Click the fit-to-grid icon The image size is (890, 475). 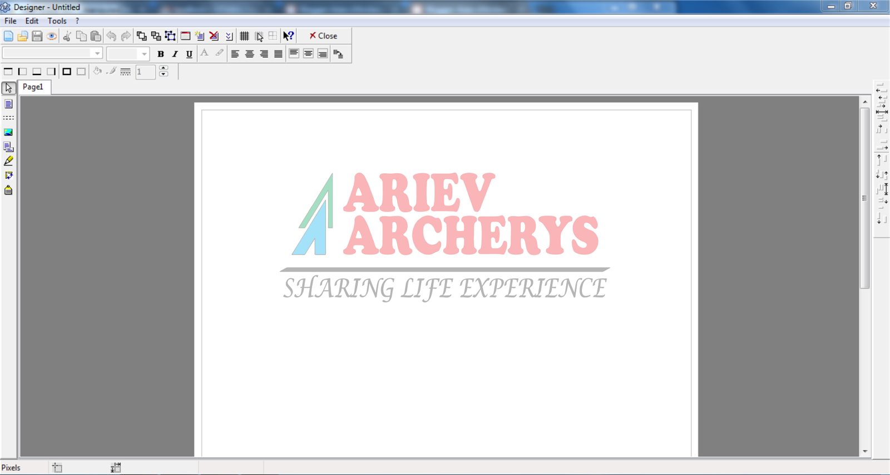point(273,36)
